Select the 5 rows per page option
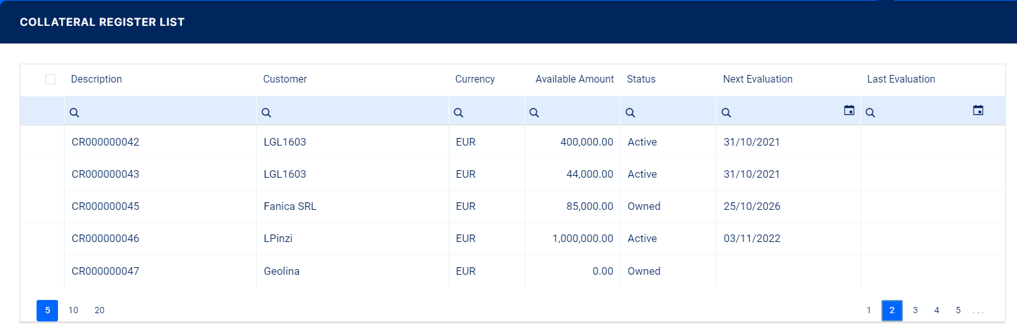1017x334 pixels. [47, 310]
